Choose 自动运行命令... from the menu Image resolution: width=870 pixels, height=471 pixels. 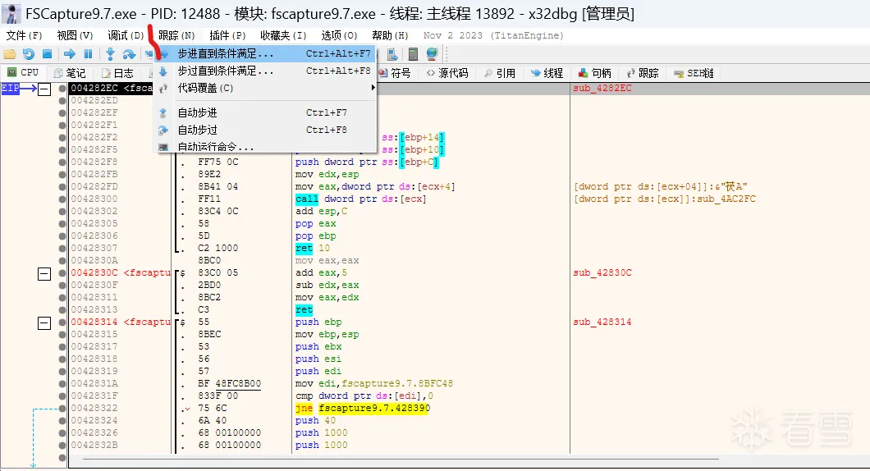(x=265, y=146)
